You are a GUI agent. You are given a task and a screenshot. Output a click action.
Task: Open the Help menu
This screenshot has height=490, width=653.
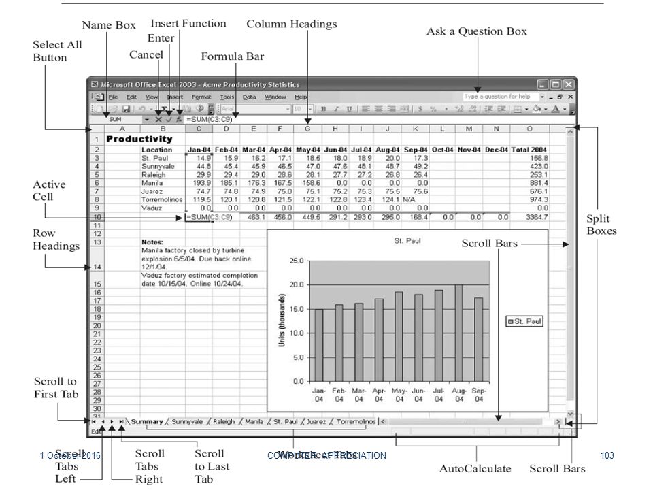pyautogui.click(x=300, y=97)
